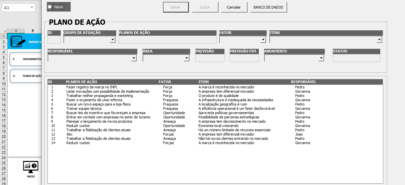
Task: Click the Cancelar button
Action: [234, 7]
